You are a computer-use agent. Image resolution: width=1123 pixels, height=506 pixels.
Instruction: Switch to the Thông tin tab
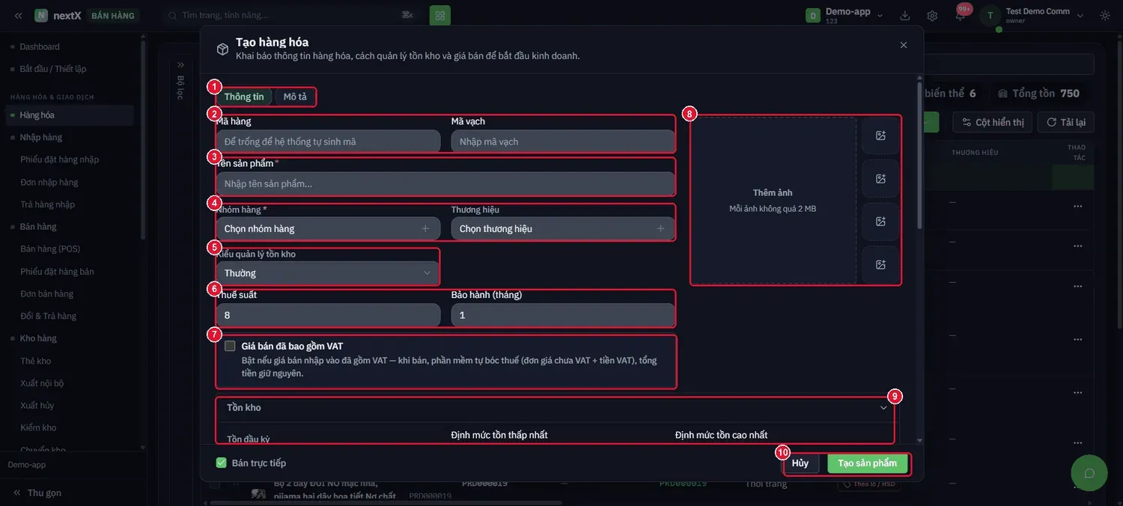click(x=244, y=97)
